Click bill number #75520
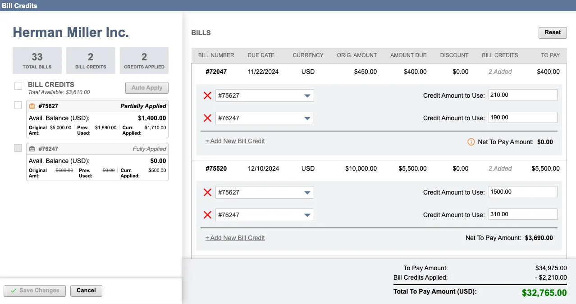Viewport: 576px width, 304px height. (x=216, y=168)
